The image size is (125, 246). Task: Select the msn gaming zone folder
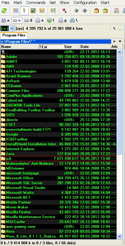(x=58, y=227)
